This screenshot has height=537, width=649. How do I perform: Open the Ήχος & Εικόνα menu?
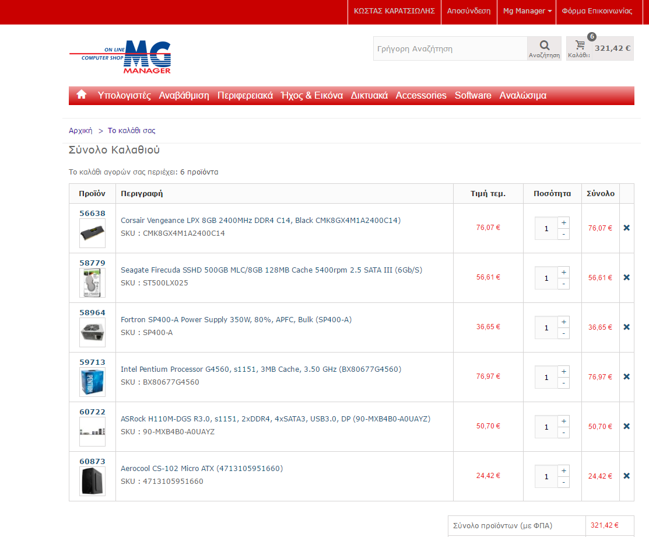click(311, 95)
